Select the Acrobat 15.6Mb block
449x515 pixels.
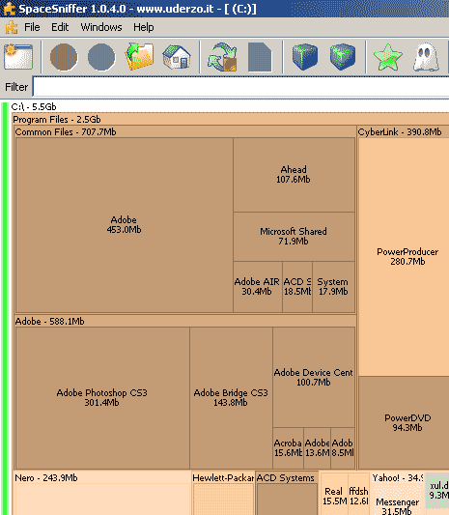(288, 448)
